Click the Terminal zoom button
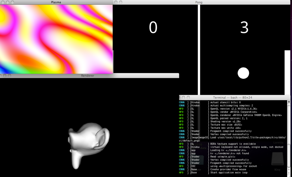Image resolution: width=292 pixels, height=177 pixels. click(188, 97)
